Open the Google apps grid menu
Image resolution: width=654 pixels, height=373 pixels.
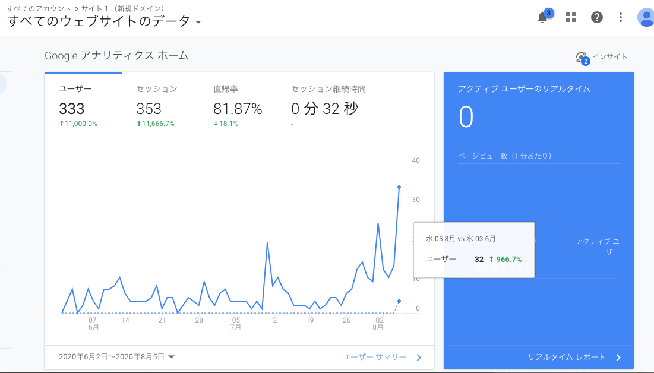(570, 17)
